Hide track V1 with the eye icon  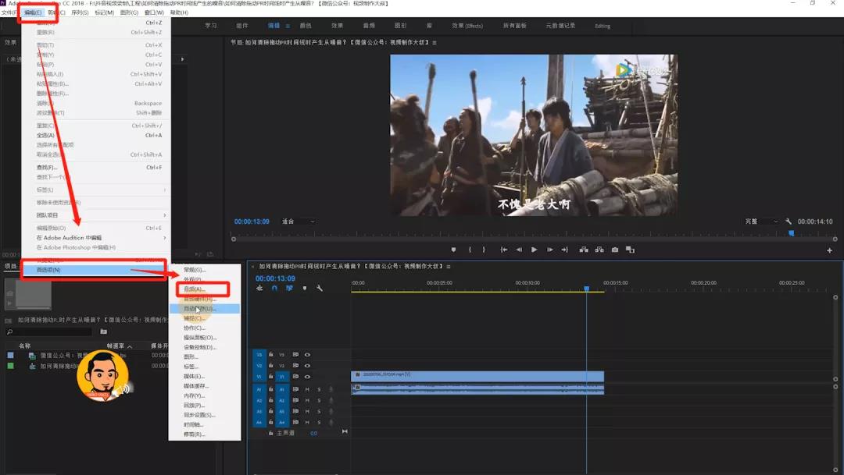click(307, 377)
